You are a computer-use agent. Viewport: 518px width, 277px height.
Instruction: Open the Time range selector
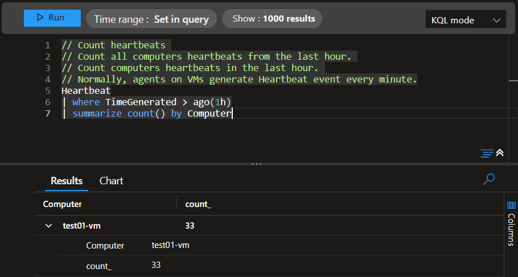coord(151,19)
